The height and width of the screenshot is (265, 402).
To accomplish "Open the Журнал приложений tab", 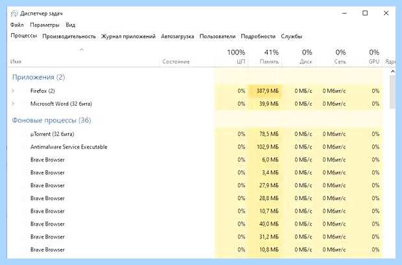I will 128,36.
